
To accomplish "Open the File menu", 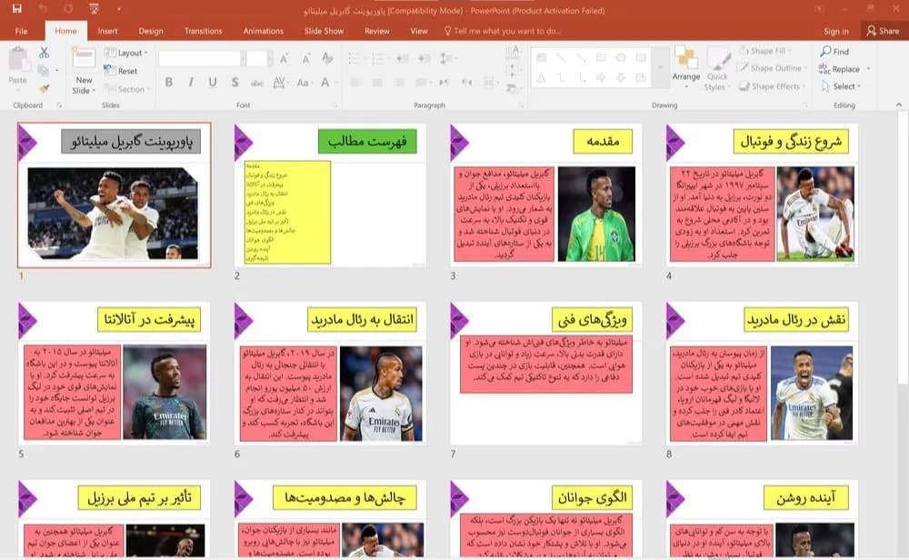I will (x=22, y=31).
